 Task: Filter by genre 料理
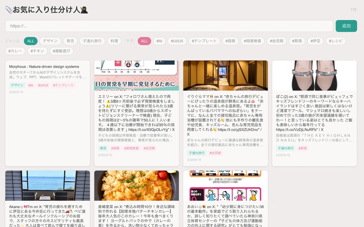coord(114,41)
